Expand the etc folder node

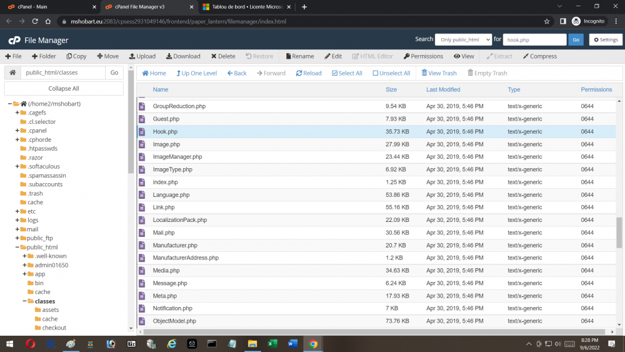click(17, 211)
